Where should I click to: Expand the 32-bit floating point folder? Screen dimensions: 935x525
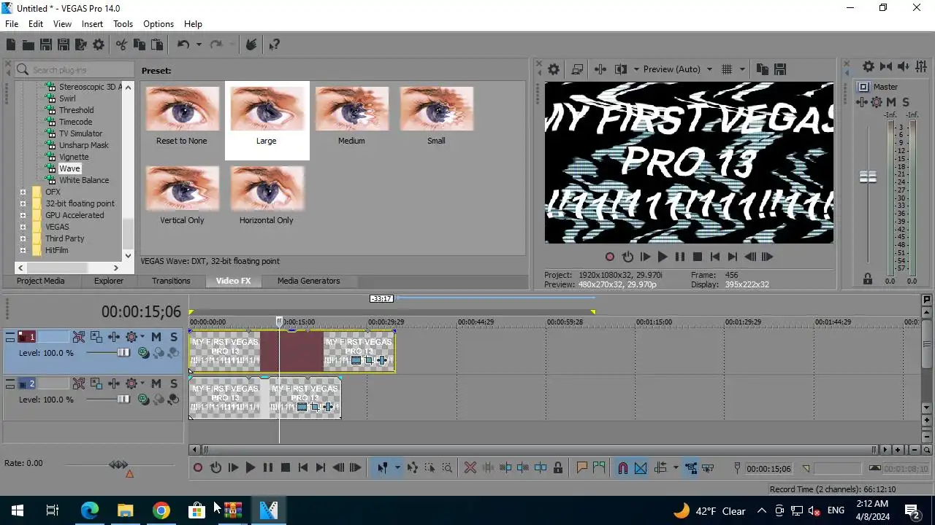(23, 203)
